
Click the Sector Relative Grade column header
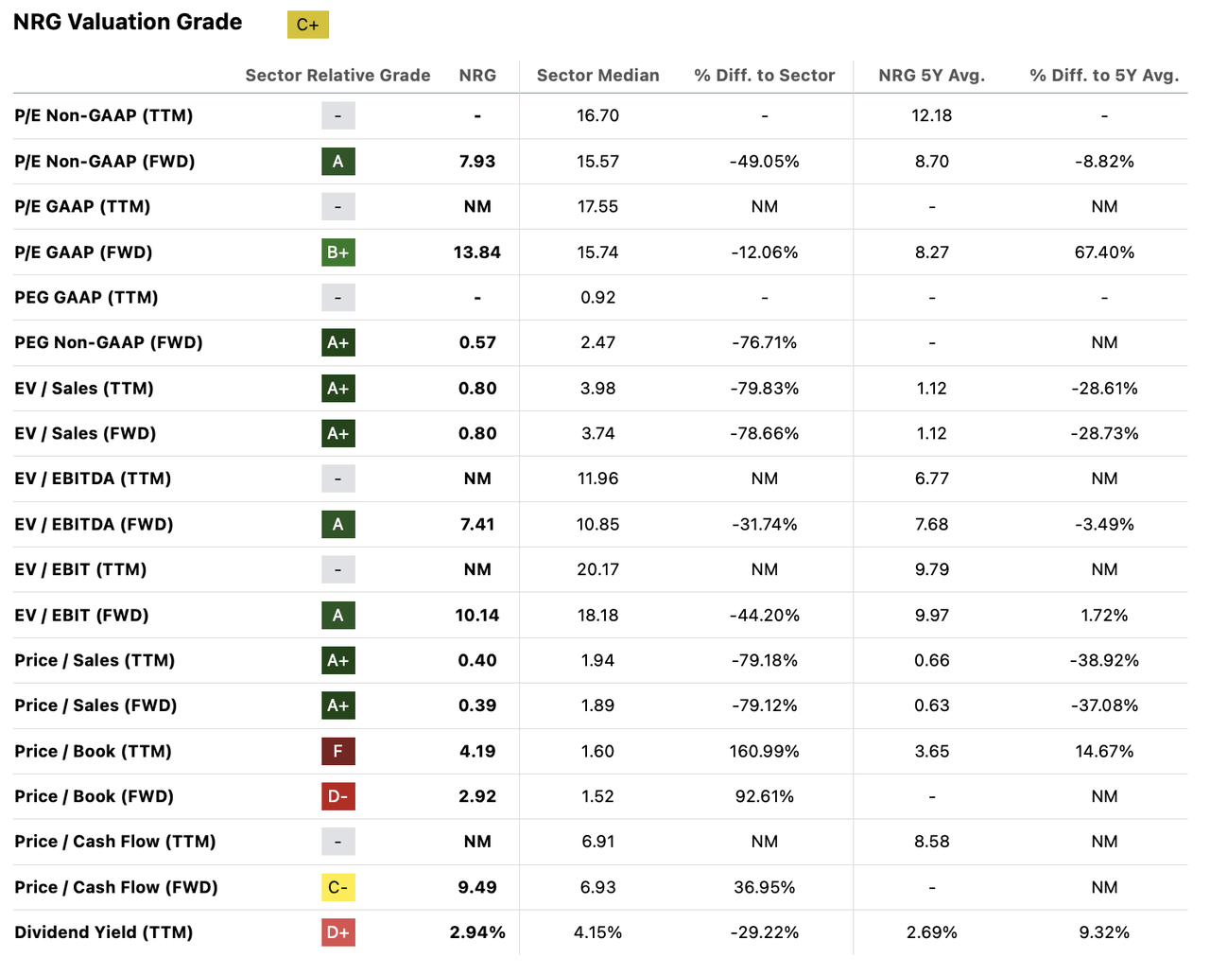[337, 76]
